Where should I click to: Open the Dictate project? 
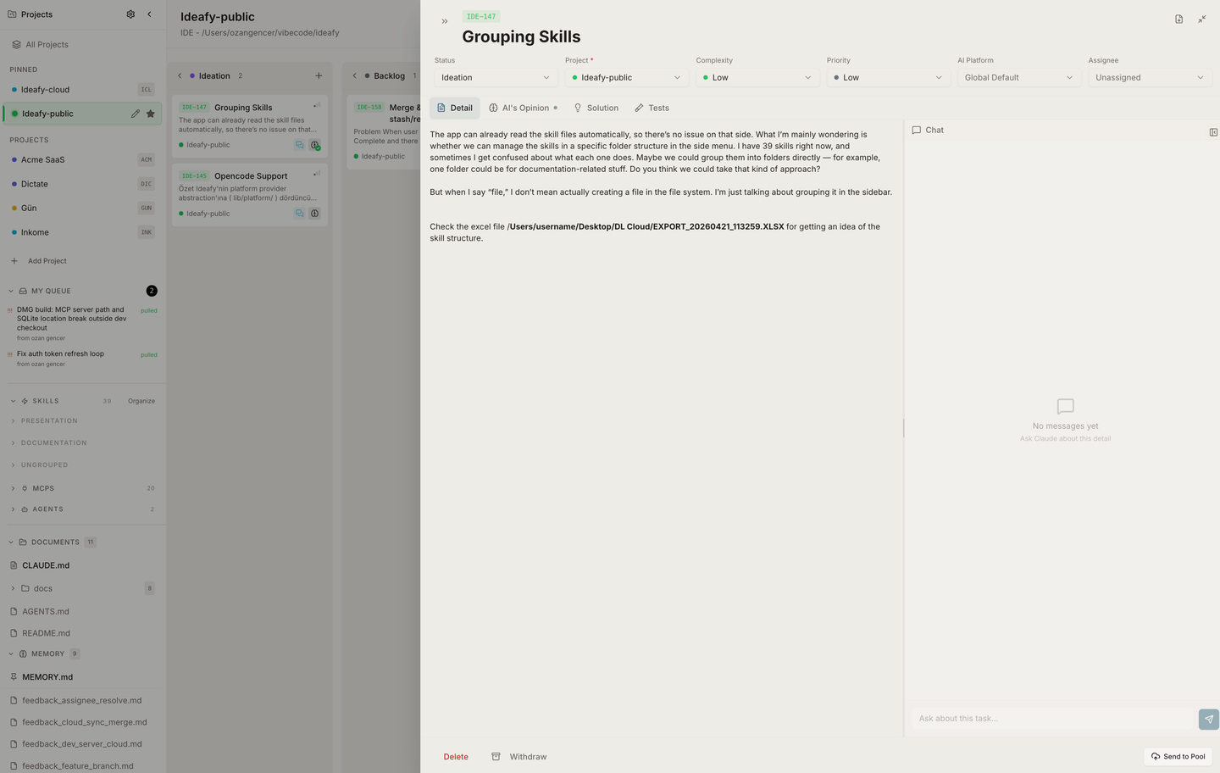(82, 184)
